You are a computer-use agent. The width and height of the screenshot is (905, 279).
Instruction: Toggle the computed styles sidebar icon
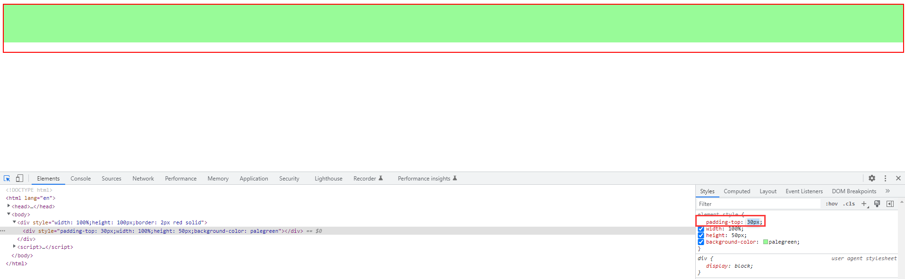click(x=890, y=204)
